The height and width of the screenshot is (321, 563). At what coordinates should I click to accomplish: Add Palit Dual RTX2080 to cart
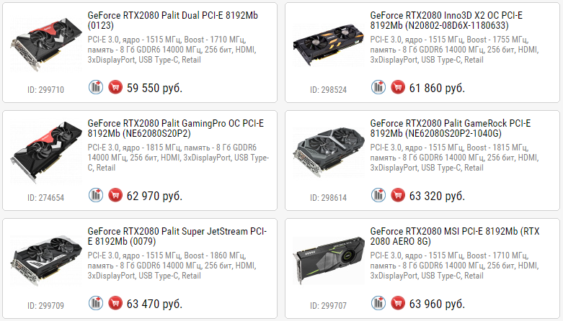115,88
